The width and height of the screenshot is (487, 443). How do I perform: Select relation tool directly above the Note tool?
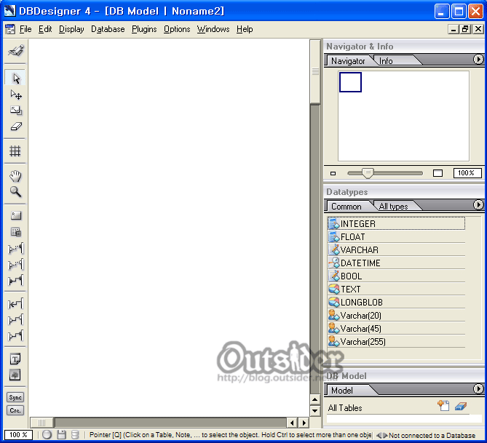pyautogui.click(x=15, y=335)
